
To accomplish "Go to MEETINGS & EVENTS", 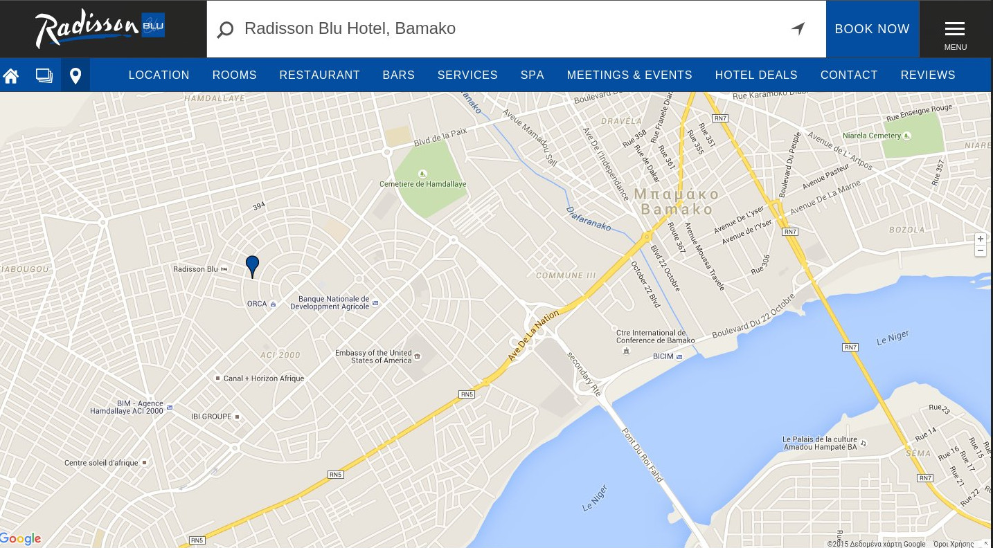I will 629,75.
